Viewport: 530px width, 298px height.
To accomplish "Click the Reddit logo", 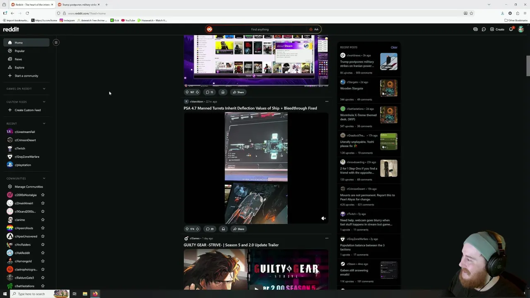I will 11,29.
